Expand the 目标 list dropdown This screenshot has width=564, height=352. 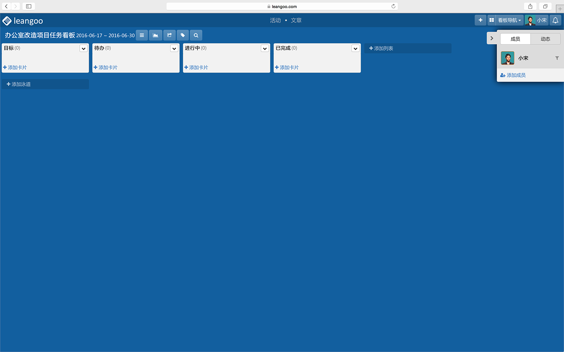pyautogui.click(x=84, y=49)
